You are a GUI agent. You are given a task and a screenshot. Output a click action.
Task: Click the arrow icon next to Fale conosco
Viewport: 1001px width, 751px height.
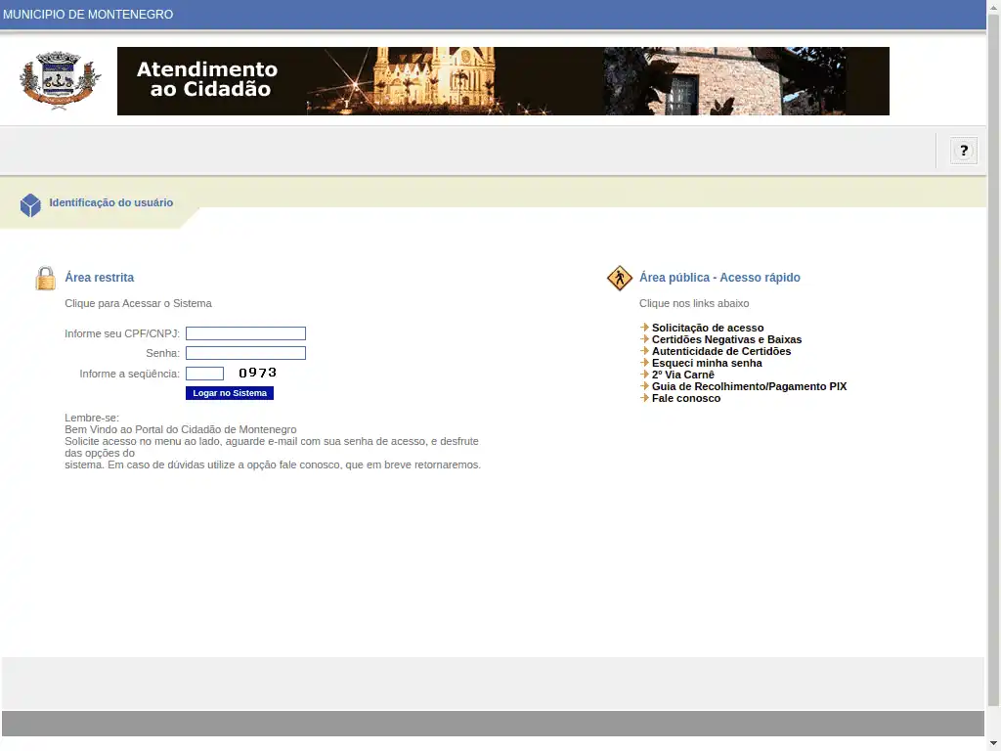644,398
